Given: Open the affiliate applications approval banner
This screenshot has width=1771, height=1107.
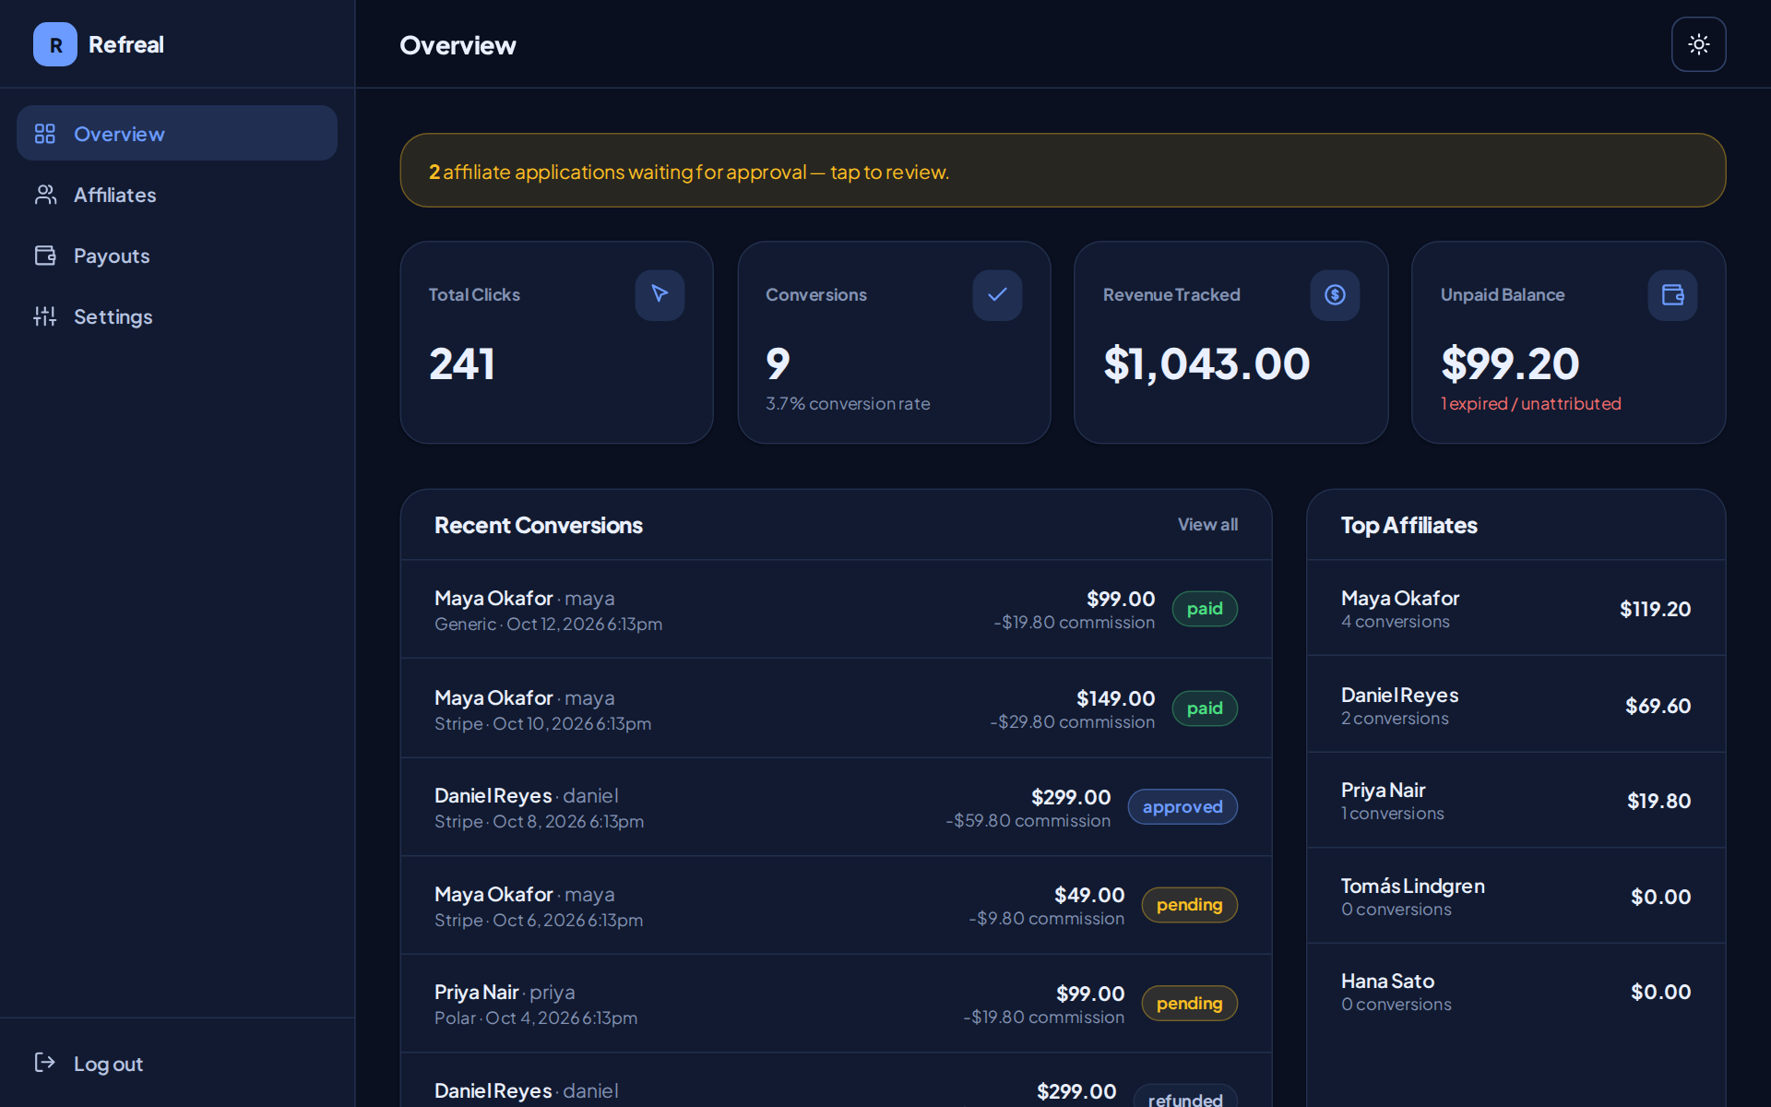Looking at the screenshot, I should click(x=1063, y=171).
